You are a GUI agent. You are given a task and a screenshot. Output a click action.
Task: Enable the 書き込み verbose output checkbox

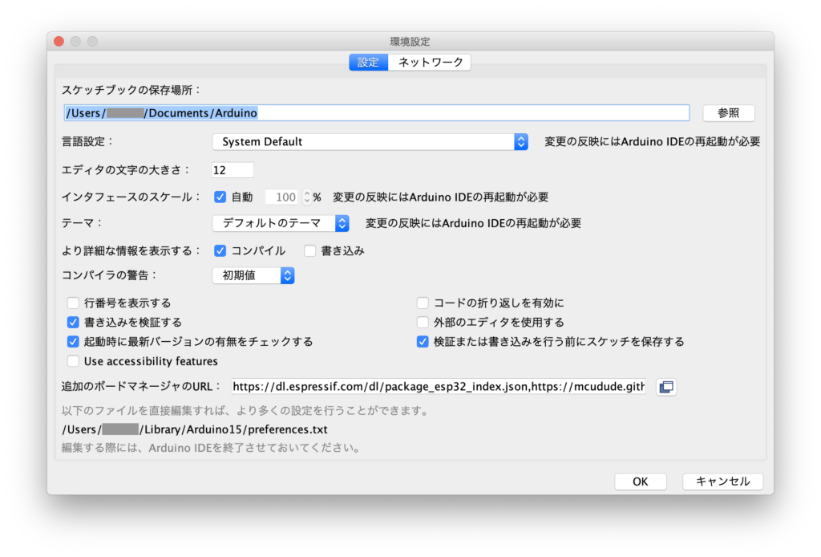(310, 250)
